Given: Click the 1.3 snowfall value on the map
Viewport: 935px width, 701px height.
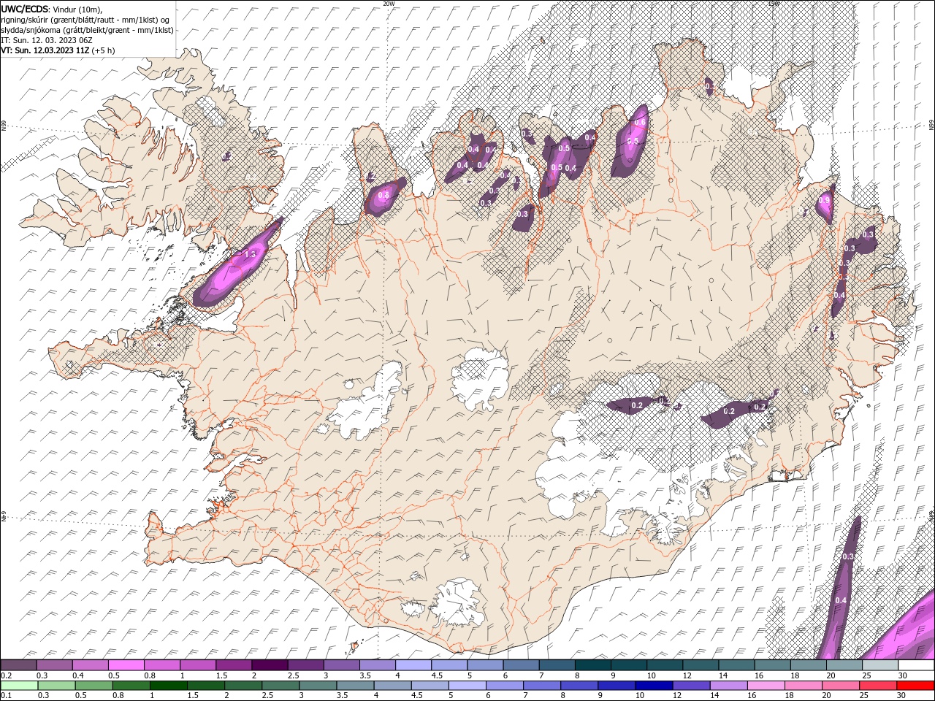Looking at the screenshot, I should coord(250,254).
